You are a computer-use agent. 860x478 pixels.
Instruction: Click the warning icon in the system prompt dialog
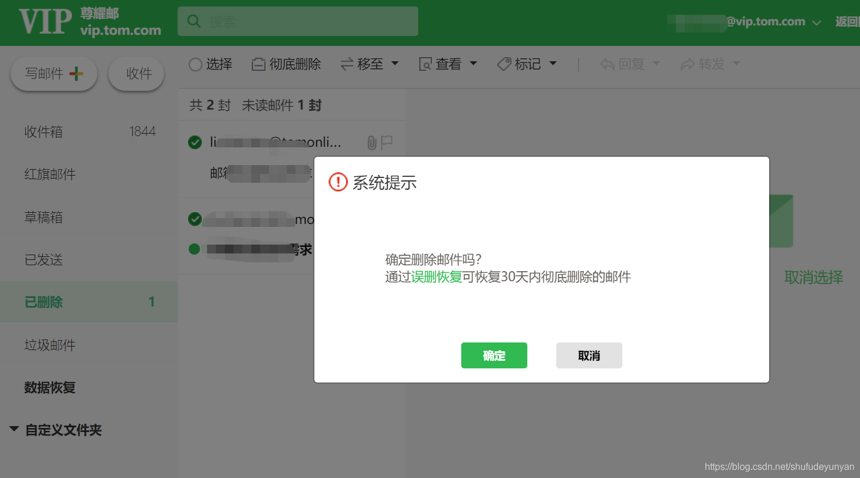coord(337,182)
